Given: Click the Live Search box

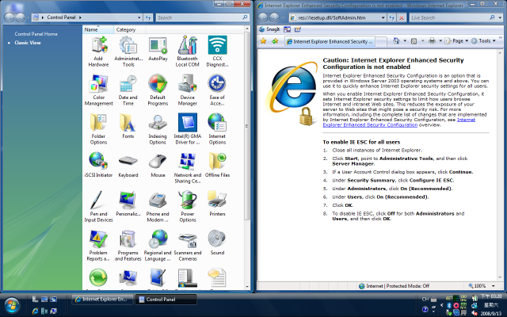Looking at the screenshot, I should [449, 17].
